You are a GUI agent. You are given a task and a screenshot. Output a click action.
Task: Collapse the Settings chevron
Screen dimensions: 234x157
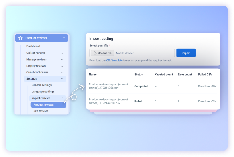62,78
